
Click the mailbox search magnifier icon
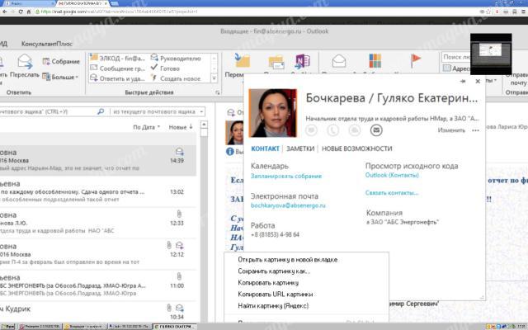point(101,111)
